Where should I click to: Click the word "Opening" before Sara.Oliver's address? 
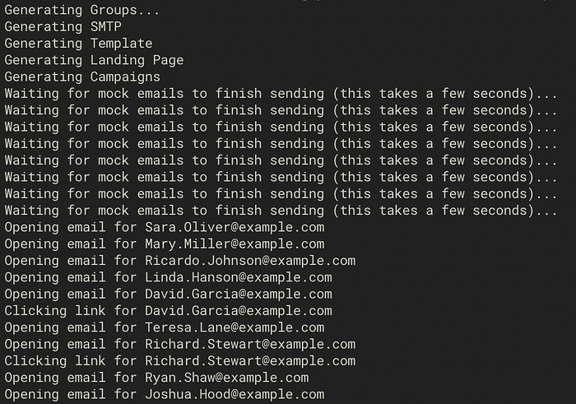pos(31,227)
